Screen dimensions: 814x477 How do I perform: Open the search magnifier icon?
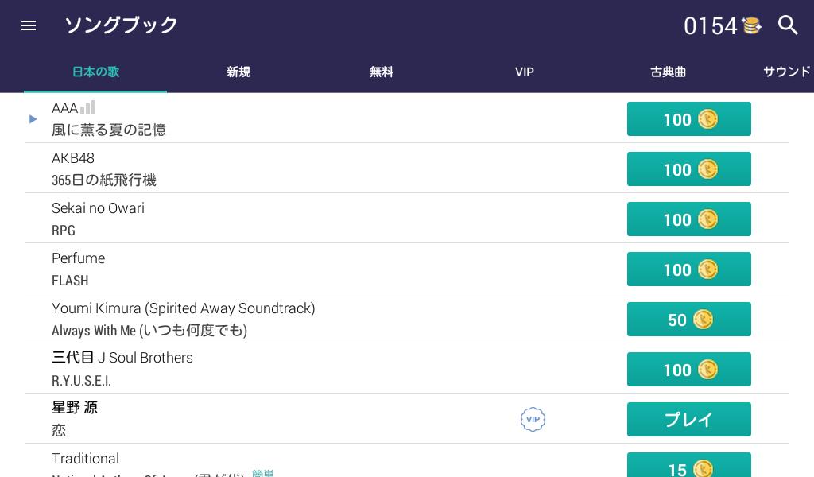click(x=788, y=25)
